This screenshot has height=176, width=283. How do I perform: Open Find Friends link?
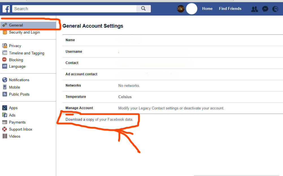[230, 9]
